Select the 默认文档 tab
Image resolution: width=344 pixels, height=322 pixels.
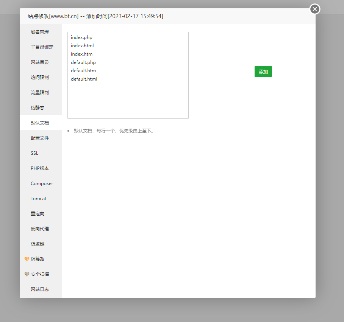tap(40, 123)
